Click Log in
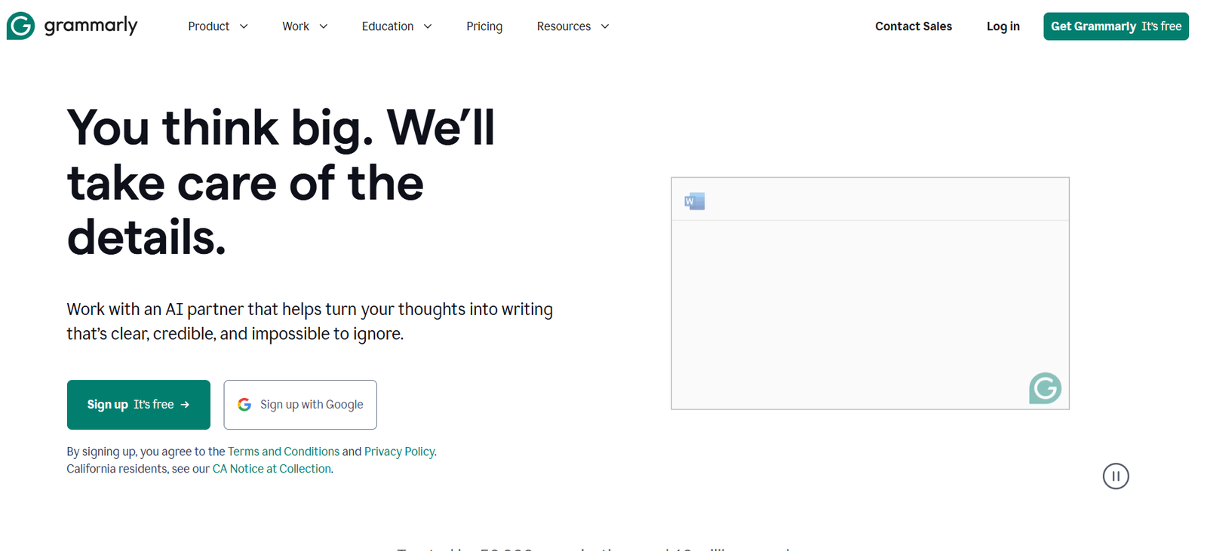The width and height of the screenshot is (1207, 551). (x=1003, y=26)
